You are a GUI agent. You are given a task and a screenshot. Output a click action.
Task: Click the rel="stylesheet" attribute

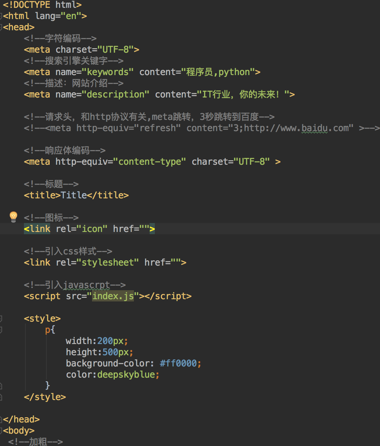point(97,263)
